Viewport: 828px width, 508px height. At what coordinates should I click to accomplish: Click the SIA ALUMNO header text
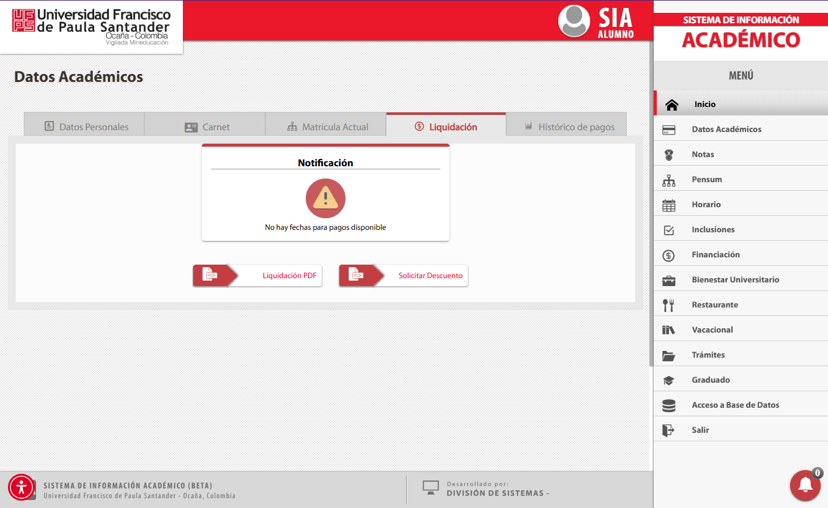pyautogui.click(x=616, y=23)
